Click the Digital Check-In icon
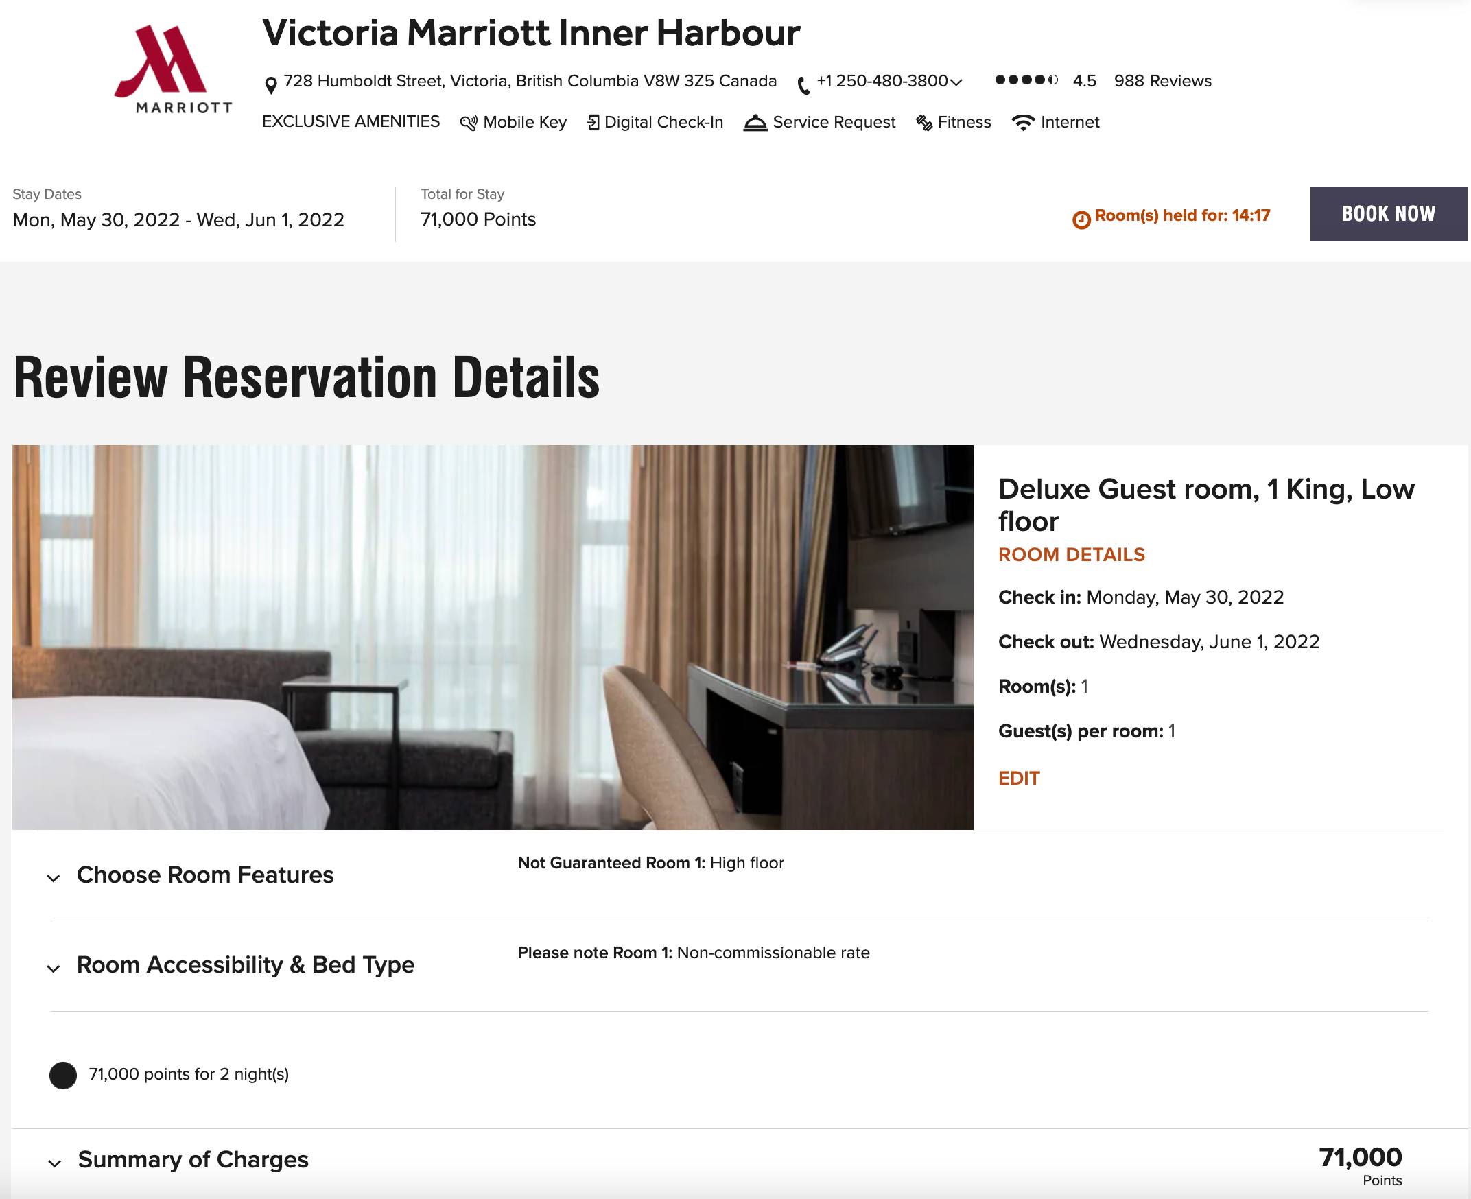1471x1199 pixels. [x=593, y=121]
